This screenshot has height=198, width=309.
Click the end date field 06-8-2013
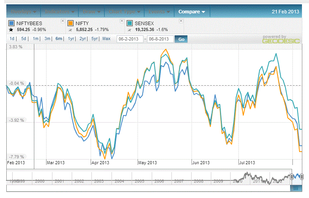pos(160,39)
